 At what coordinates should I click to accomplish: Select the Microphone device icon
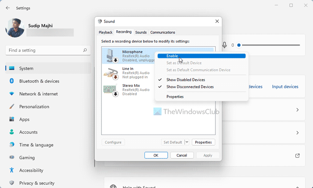click(112, 56)
